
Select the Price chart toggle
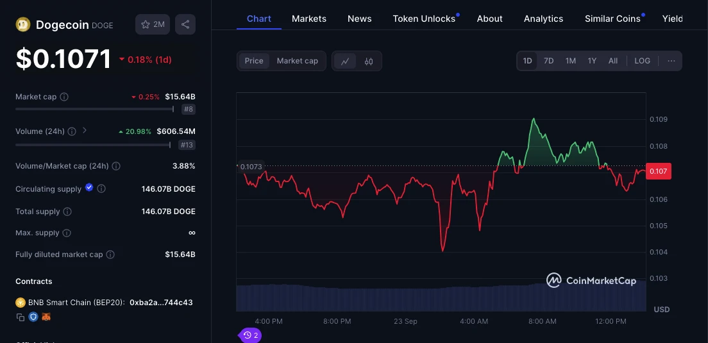click(254, 61)
